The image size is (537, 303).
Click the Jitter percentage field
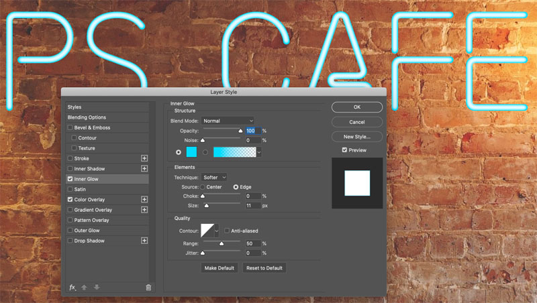click(253, 253)
